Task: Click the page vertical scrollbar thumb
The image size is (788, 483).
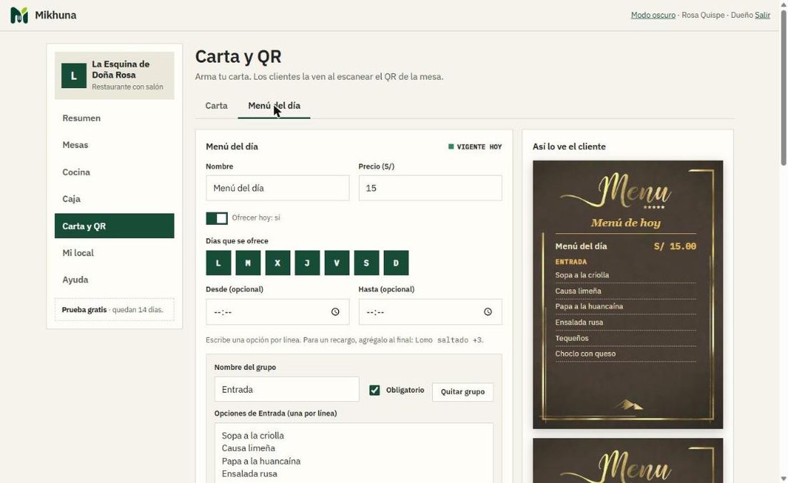Action: 784,88
